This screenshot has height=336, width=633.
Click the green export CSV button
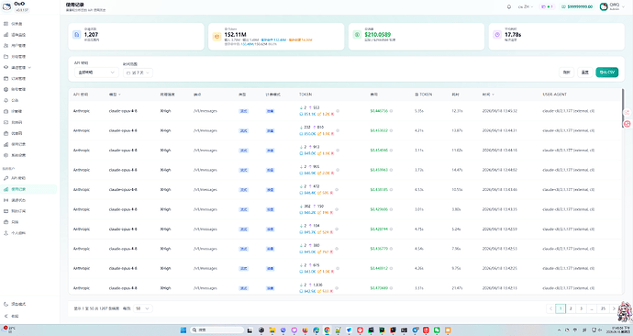[x=606, y=73]
